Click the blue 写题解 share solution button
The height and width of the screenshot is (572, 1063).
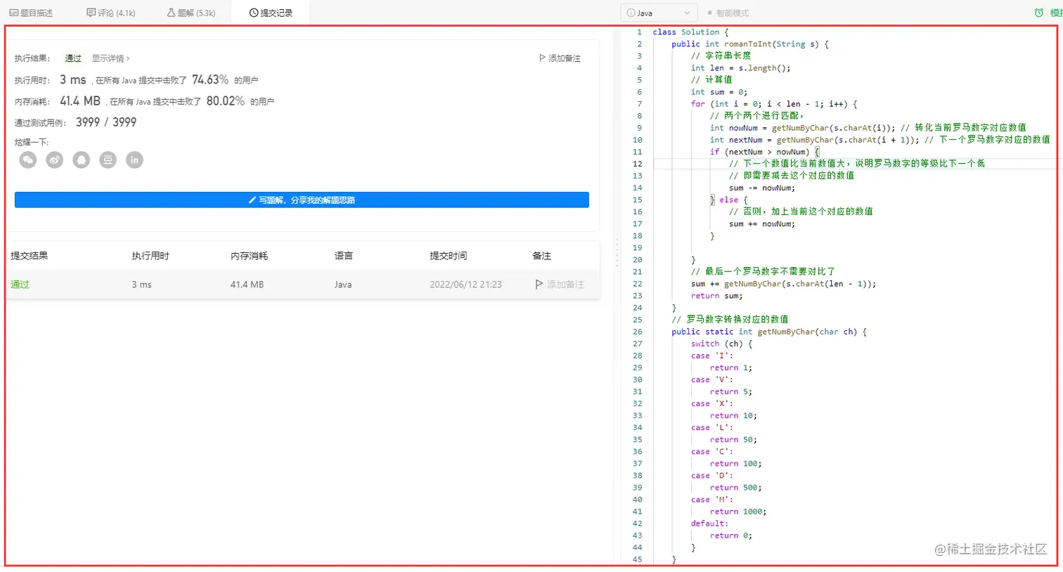pos(302,200)
